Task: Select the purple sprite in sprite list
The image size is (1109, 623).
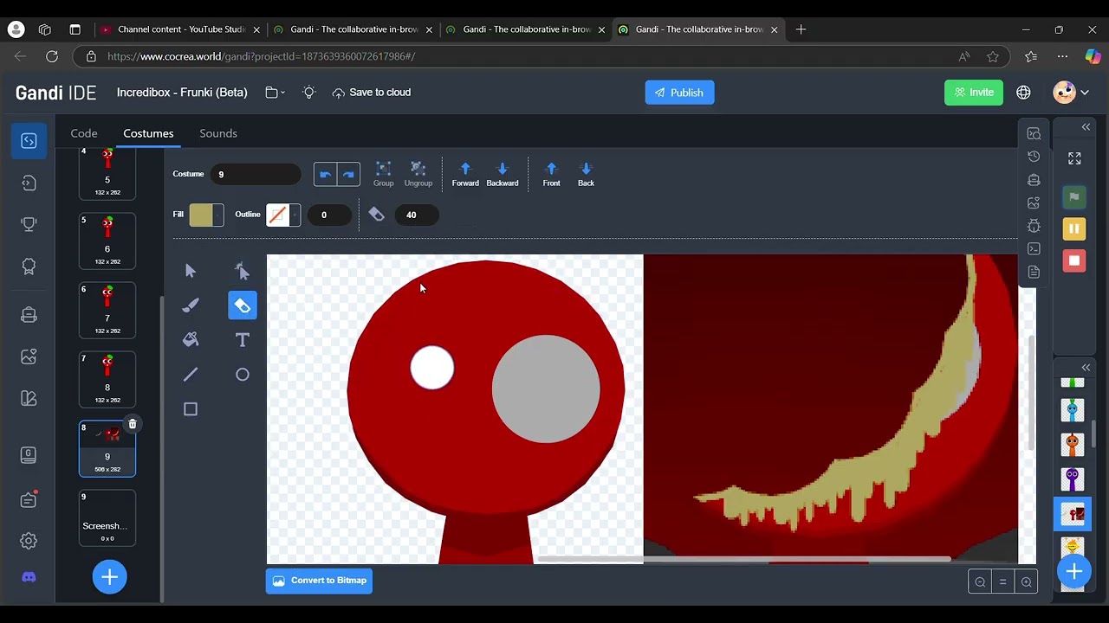Action: [x=1073, y=478]
